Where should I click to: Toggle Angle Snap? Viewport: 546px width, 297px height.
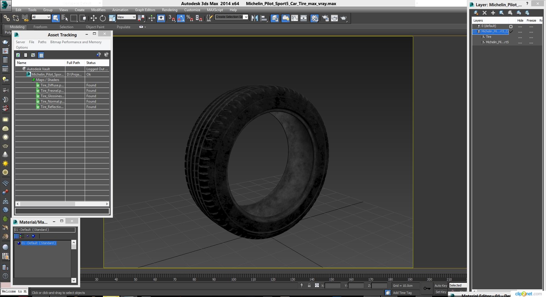click(x=181, y=18)
